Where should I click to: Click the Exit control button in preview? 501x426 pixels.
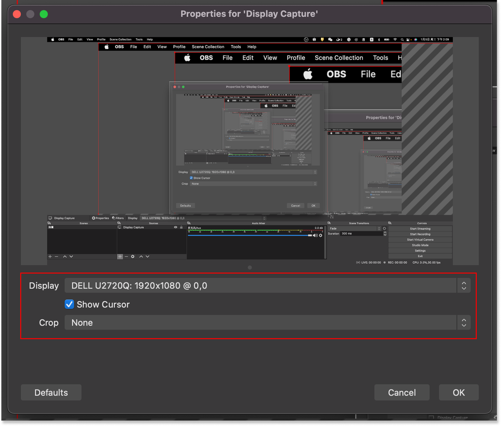click(420, 256)
